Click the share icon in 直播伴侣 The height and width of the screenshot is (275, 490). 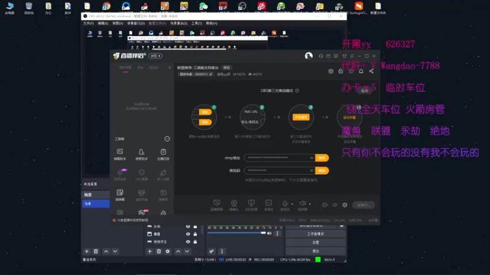click(x=371, y=71)
